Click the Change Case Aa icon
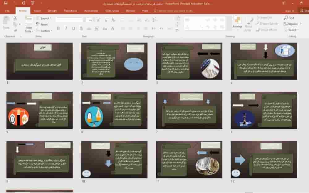309x193 pixels. click(105, 28)
